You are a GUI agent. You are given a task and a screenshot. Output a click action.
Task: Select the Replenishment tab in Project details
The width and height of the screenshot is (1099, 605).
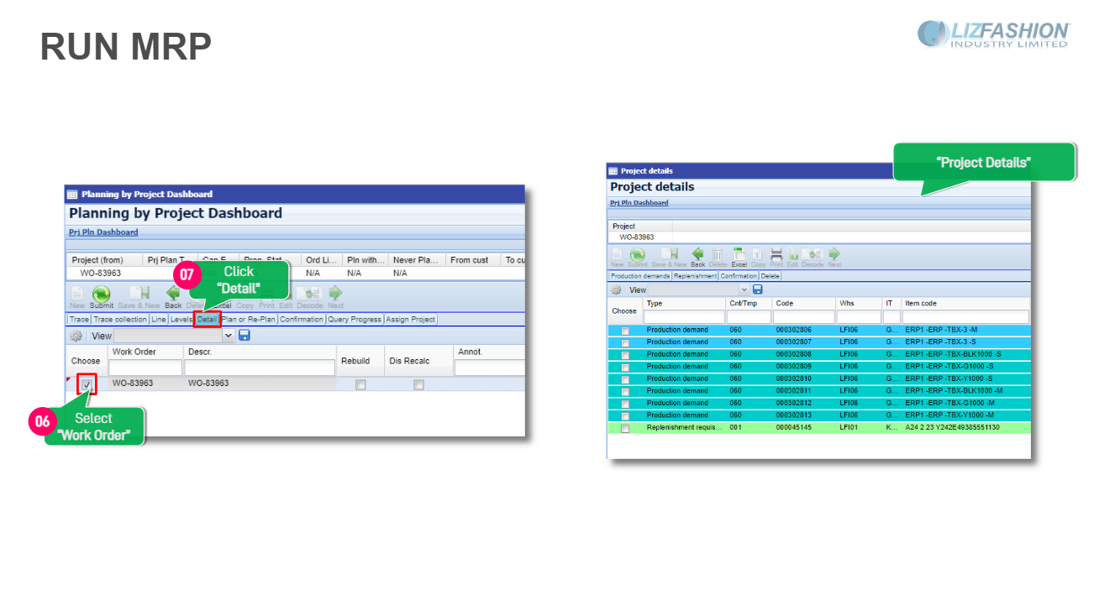pos(695,276)
